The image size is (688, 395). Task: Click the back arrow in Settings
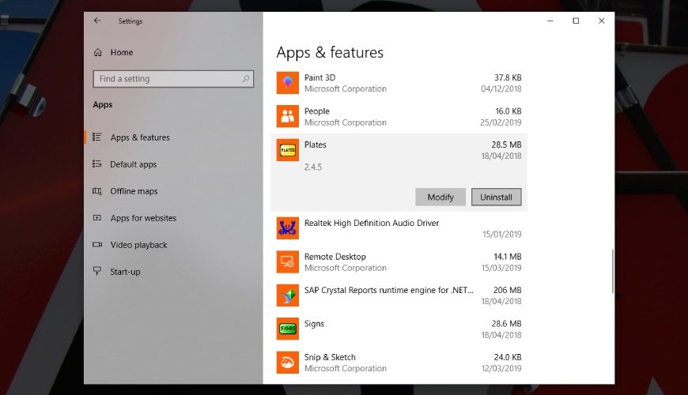(97, 21)
